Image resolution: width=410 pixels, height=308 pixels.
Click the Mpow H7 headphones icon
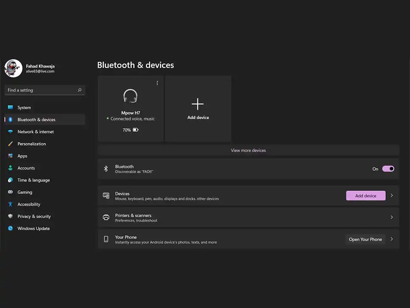click(130, 96)
